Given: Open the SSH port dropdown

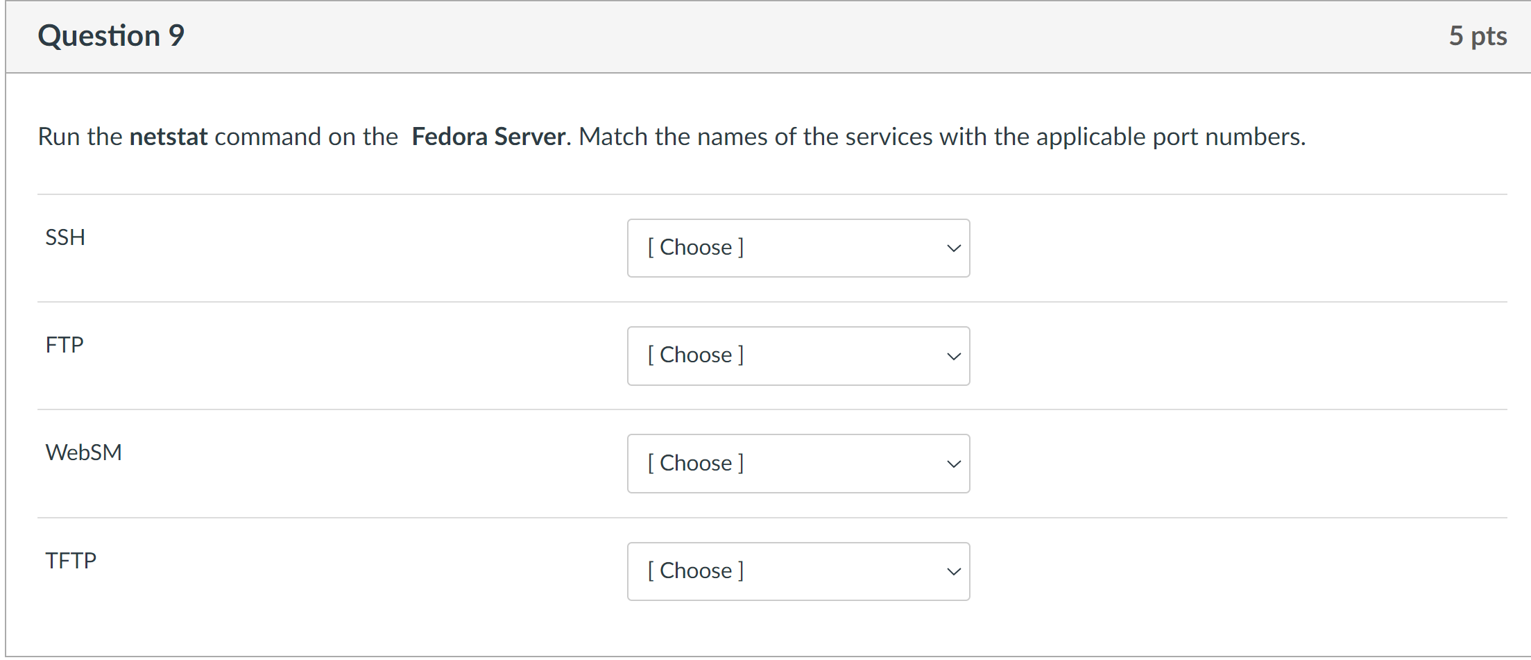Looking at the screenshot, I should tap(798, 248).
